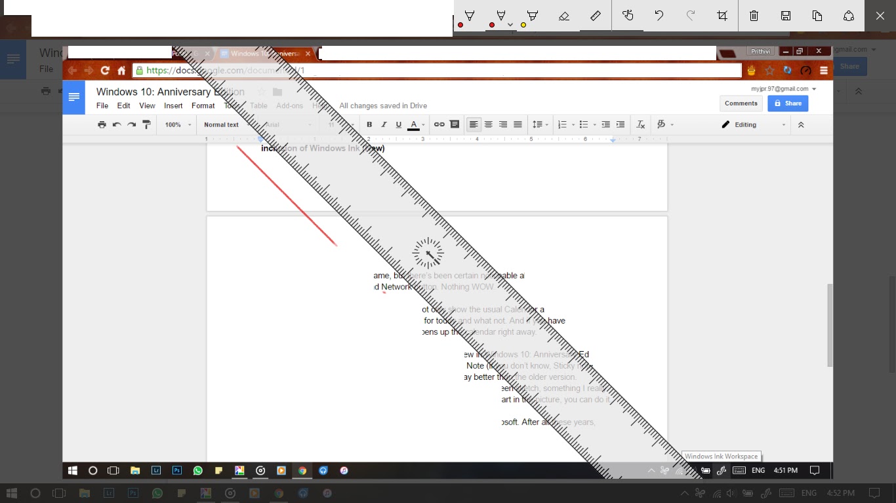Open the Insert menu
Screen dimensions: 896x503
click(x=173, y=105)
